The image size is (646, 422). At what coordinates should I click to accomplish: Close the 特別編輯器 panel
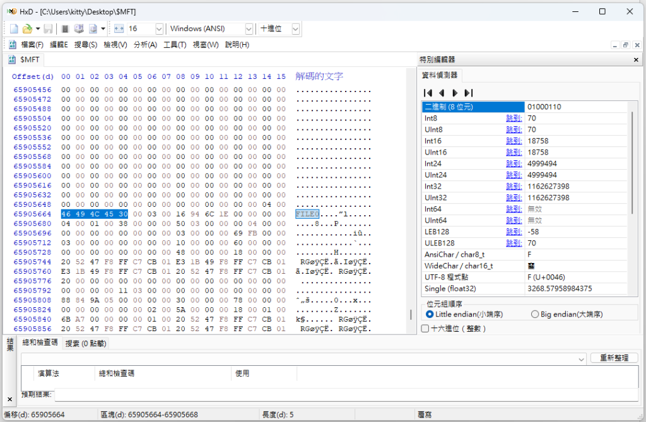(x=636, y=60)
